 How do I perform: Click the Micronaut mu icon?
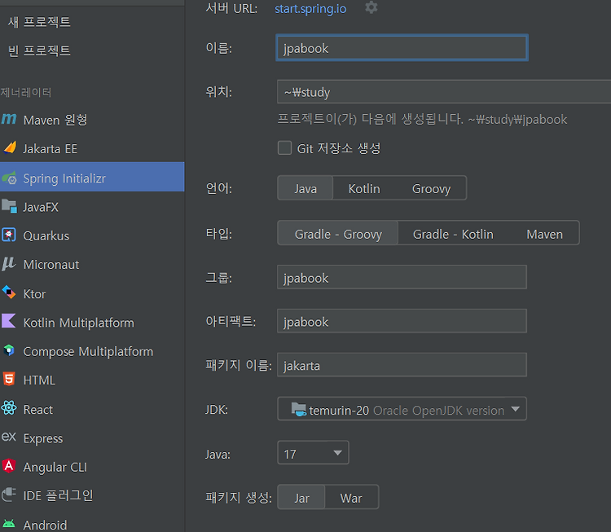(x=9, y=264)
